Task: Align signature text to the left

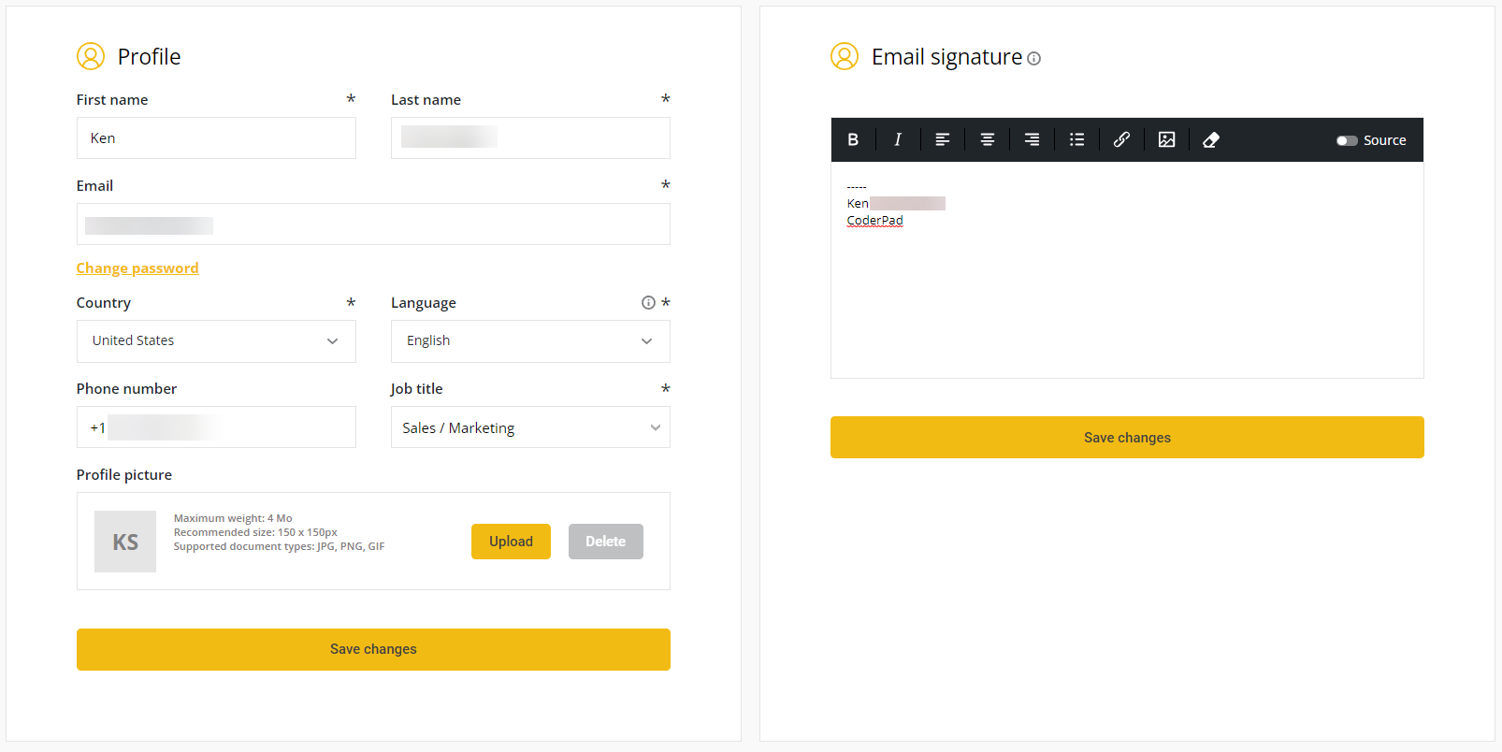Action: coord(943,139)
